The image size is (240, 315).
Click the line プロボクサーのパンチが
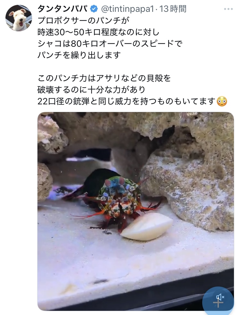click(83, 20)
